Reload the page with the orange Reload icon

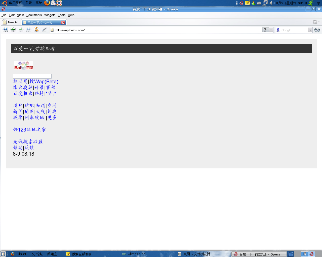[36, 30]
